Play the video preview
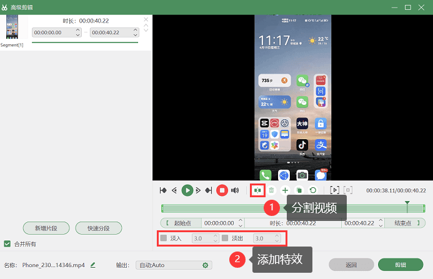 pyautogui.click(x=187, y=190)
